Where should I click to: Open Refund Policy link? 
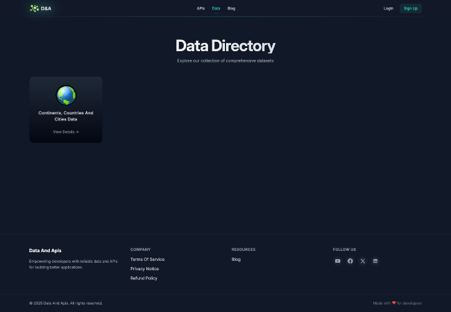coord(143,278)
